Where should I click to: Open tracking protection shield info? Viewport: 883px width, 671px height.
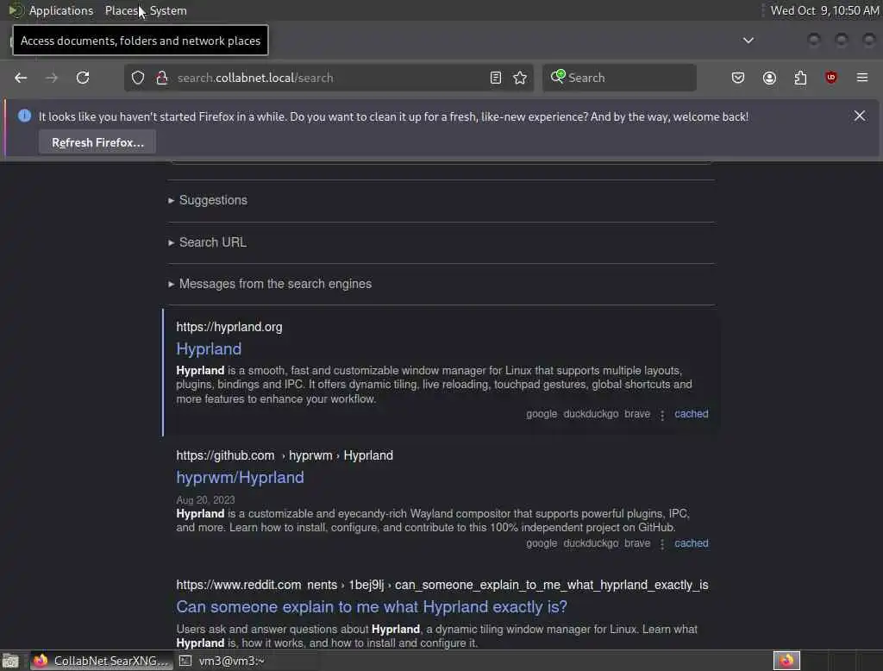pos(138,78)
